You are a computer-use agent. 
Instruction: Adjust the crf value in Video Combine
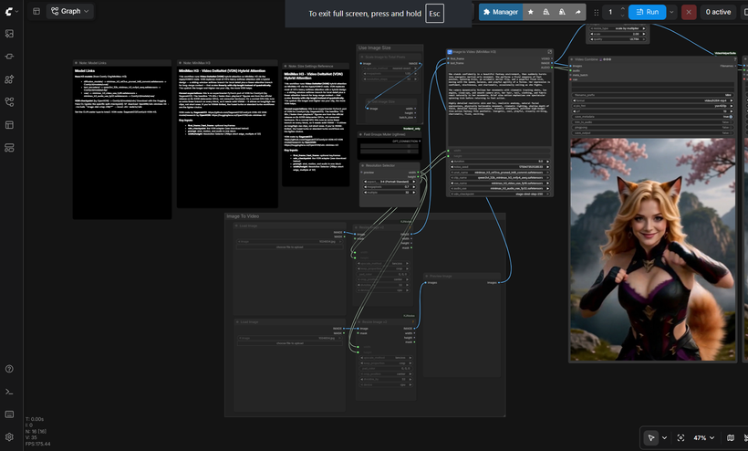(x=651, y=111)
